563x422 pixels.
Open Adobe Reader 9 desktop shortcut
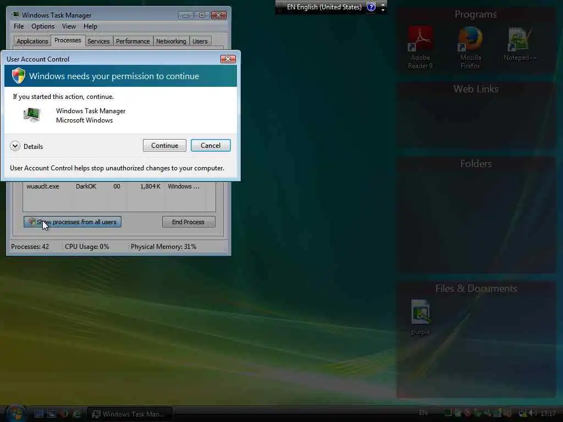(420, 47)
